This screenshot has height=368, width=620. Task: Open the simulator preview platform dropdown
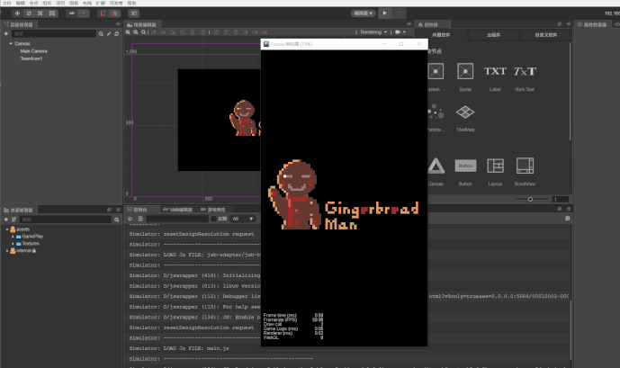point(363,13)
